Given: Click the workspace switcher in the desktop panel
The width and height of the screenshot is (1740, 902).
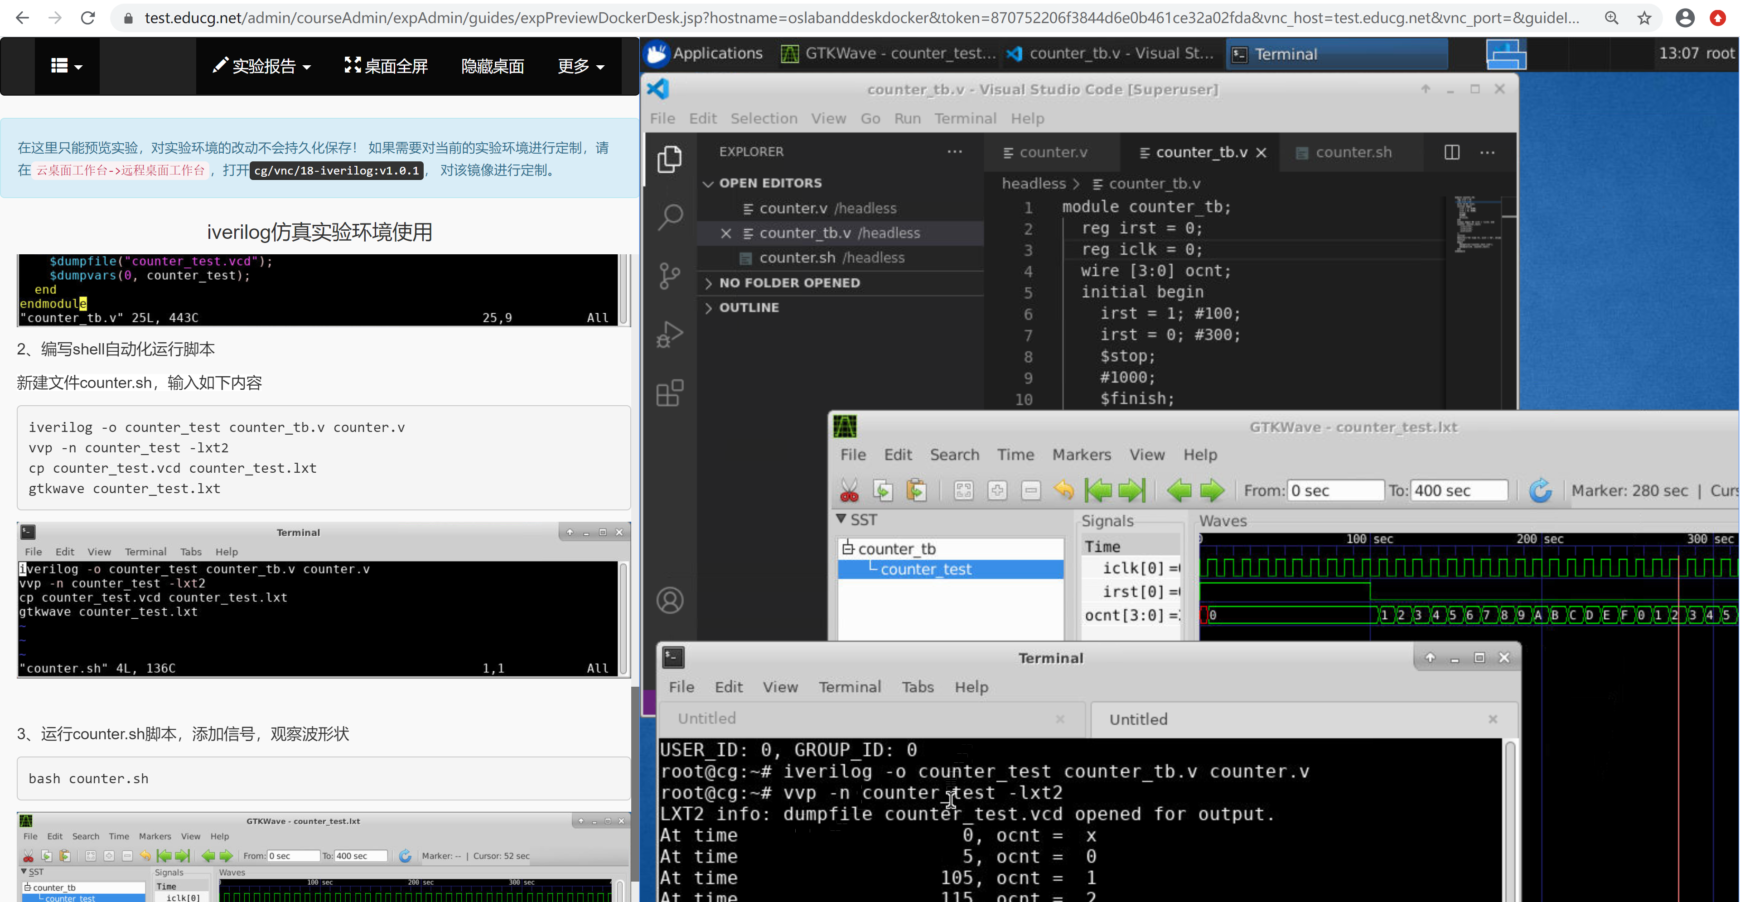Looking at the screenshot, I should 1506,54.
